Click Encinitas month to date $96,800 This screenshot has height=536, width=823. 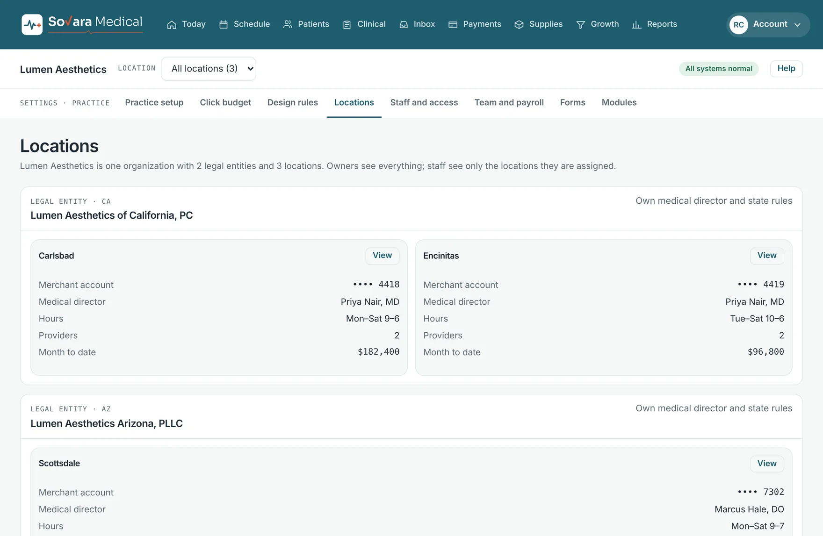tap(765, 352)
